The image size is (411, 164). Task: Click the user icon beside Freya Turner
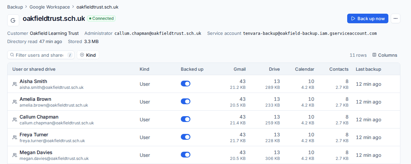point(15,137)
